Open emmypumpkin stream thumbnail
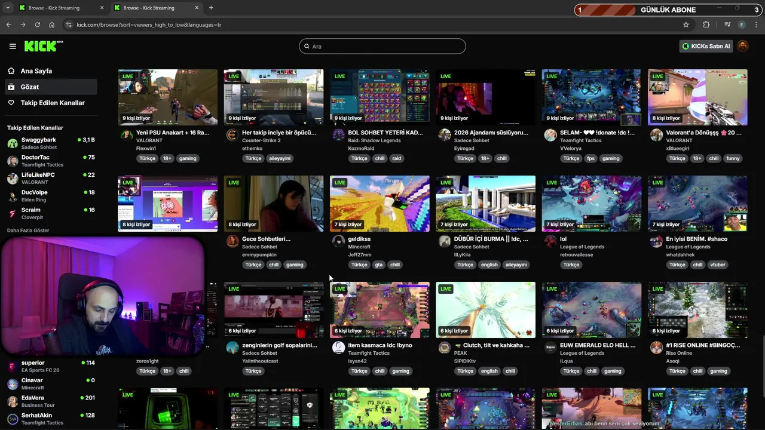This screenshot has height=430, width=765. coord(274,204)
